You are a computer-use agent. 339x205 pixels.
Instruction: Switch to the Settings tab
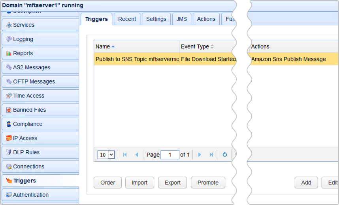[x=156, y=19]
